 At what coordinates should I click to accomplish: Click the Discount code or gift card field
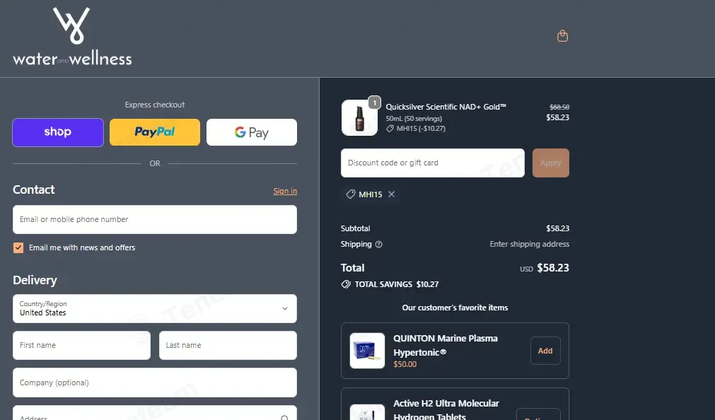click(433, 163)
